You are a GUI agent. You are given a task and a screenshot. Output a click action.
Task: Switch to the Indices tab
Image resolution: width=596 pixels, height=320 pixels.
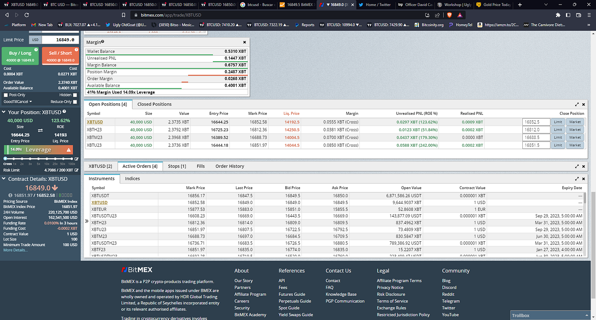click(x=132, y=178)
